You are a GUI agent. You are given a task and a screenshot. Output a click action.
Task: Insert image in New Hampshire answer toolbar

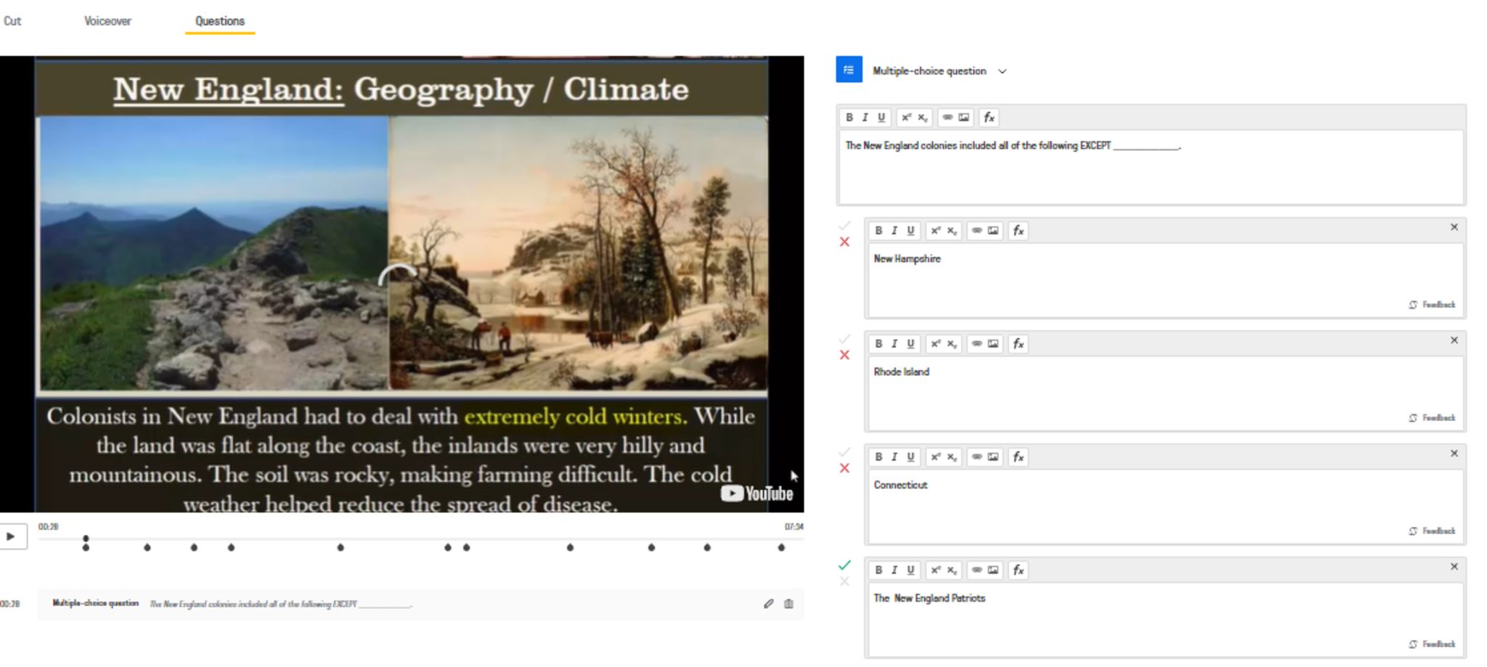pyautogui.click(x=993, y=231)
